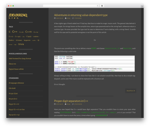Image resolution: width=150 pixels, height=127 pixels.
Task: Click the Read More button
Action: click(x=130, y=91)
